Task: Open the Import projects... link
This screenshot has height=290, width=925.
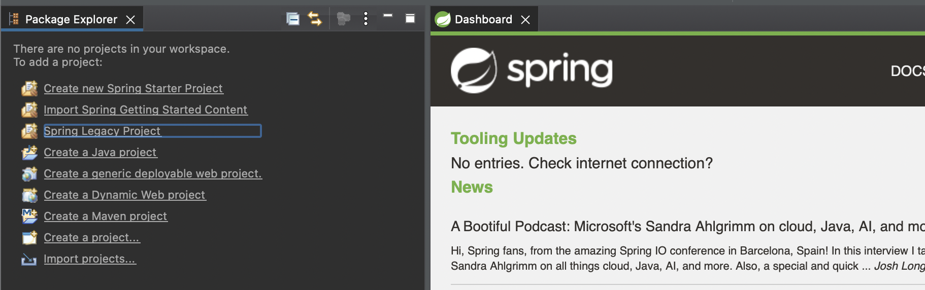Action: 90,259
